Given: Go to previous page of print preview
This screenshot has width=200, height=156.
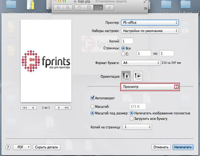Looking at the screenshot, I should tap(33, 108).
